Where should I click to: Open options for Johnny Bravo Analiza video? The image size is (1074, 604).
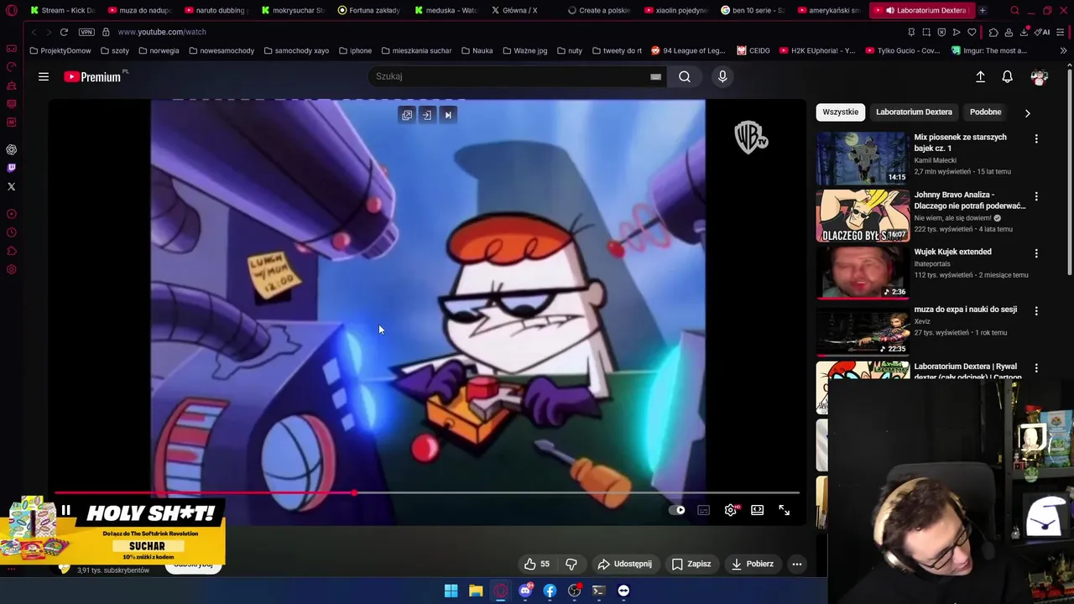click(x=1036, y=196)
